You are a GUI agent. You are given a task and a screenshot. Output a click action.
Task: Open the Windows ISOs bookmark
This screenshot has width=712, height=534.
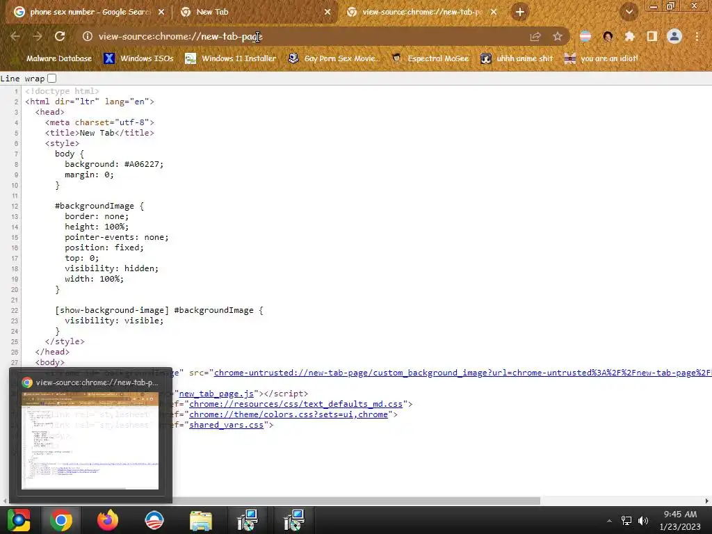coord(138,58)
